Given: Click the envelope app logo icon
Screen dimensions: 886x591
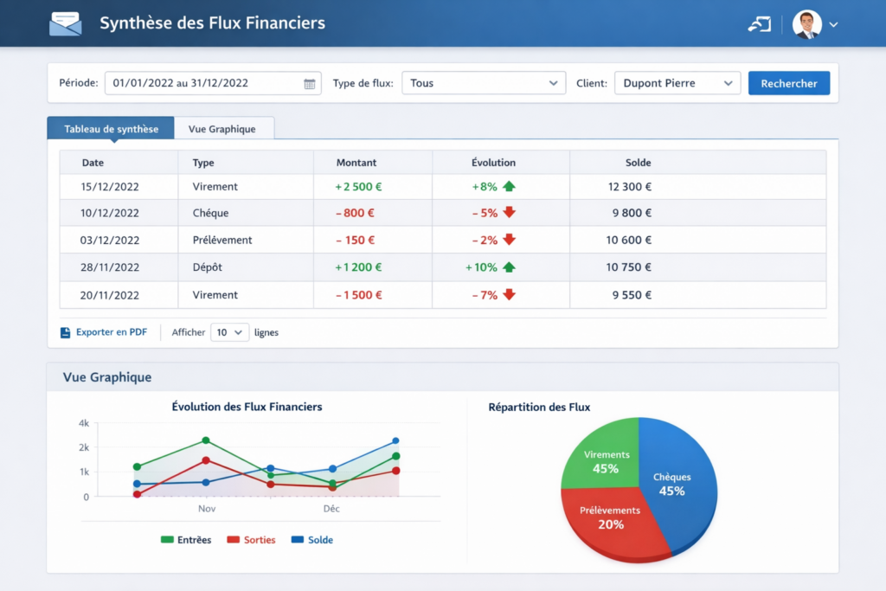Looking at the screenshot, I should click(x=66, y=23).
